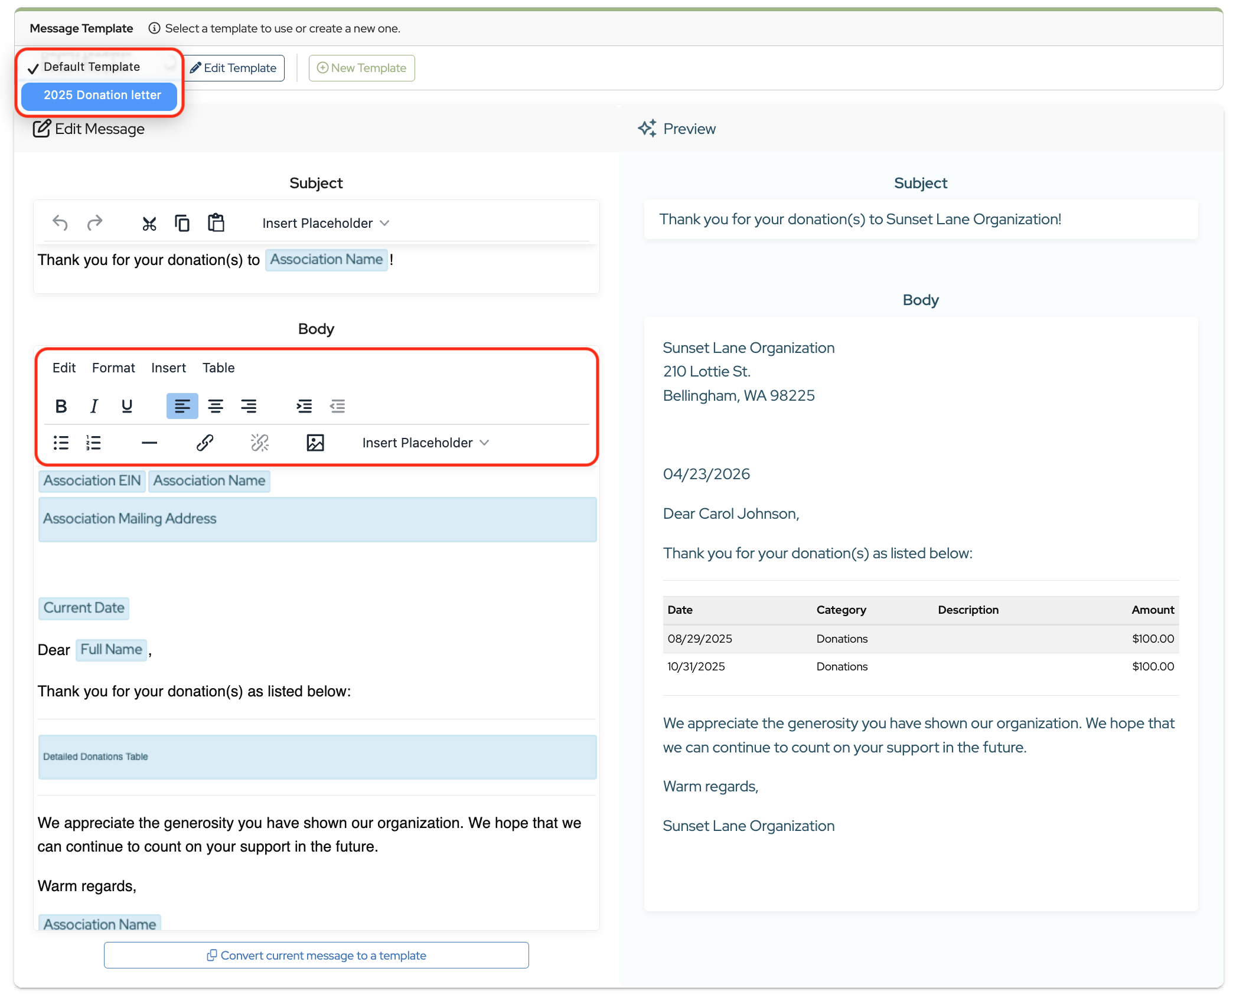The height and width of the screenshot is (995, 1233).
Task: Open Insert Placeholder dropdown in Subject toolbar
Action: (x=325, y=223)
